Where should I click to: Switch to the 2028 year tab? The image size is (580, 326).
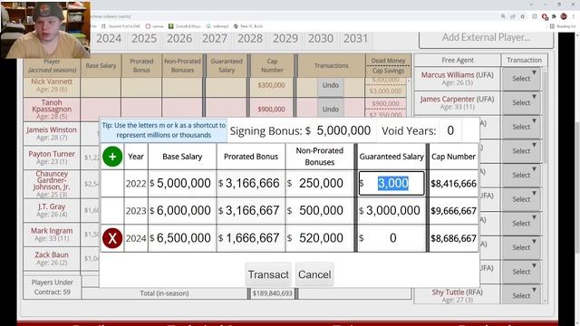pos(250,38)
